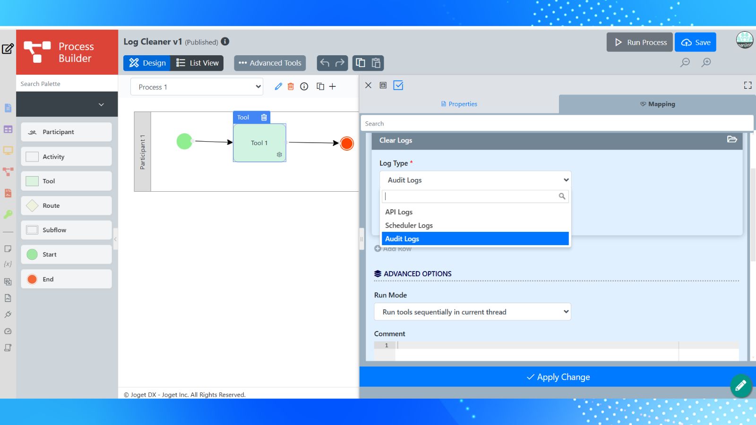This screenshot has width=756, height=425.
Task: Select Scheduler Logs from the list
Action: pyautogui.click(x=409, y=226)
